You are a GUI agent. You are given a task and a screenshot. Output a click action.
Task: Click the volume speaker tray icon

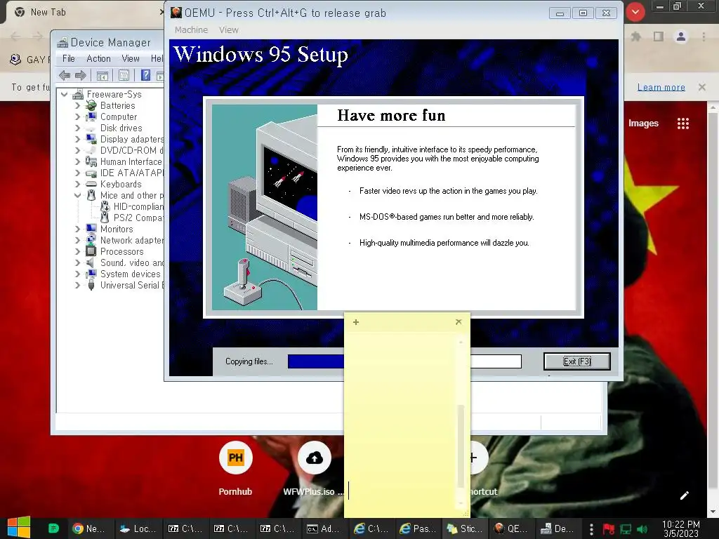pyautogui.click(x=642, y=529)
